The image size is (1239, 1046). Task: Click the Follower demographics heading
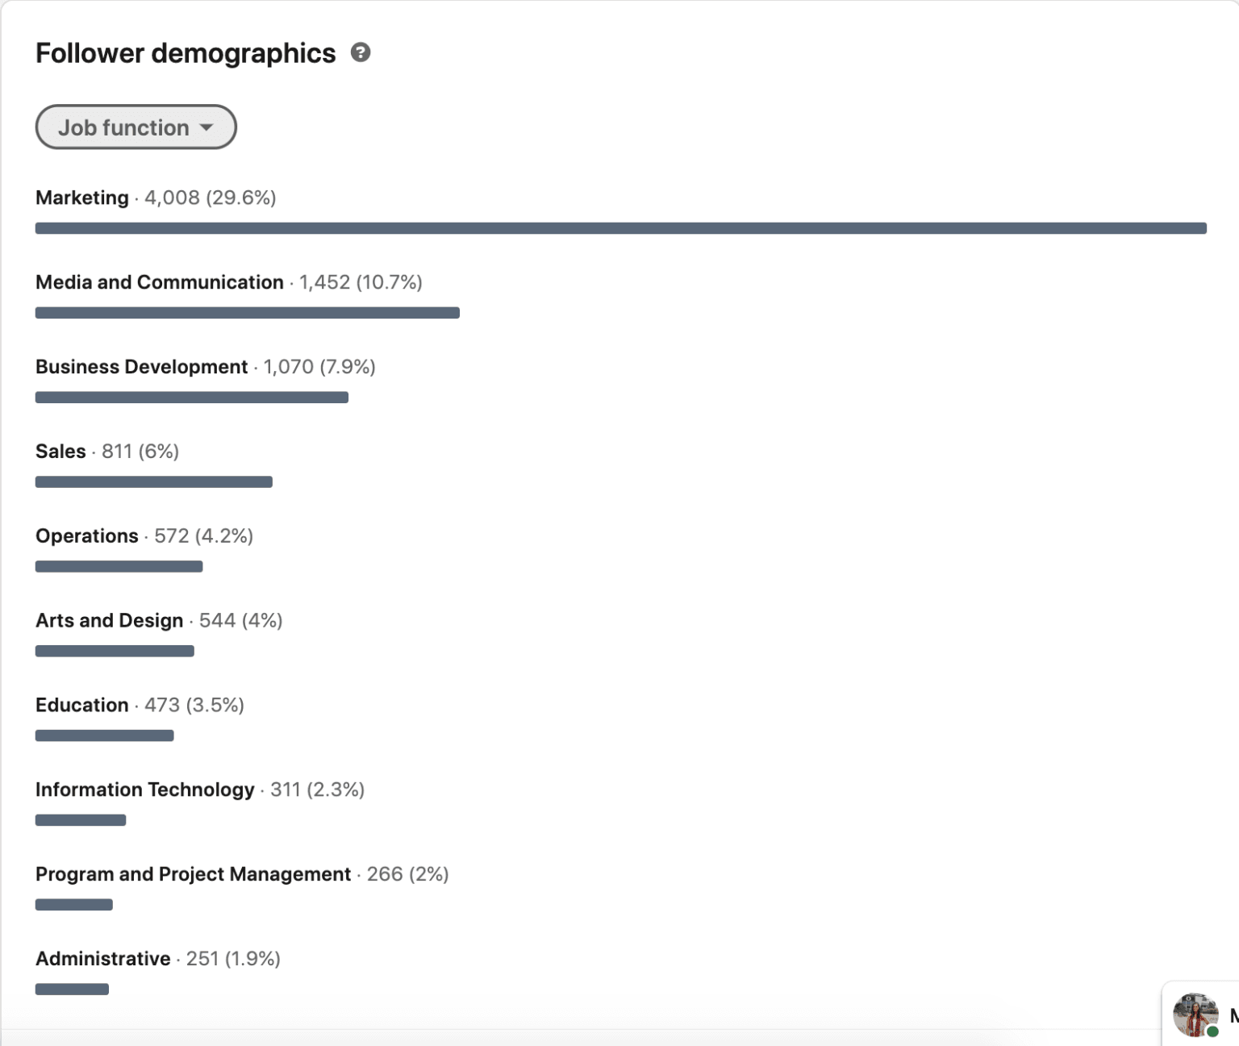click(185, 53)
